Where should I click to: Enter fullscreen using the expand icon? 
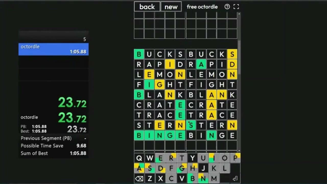(x=236, y=7)
